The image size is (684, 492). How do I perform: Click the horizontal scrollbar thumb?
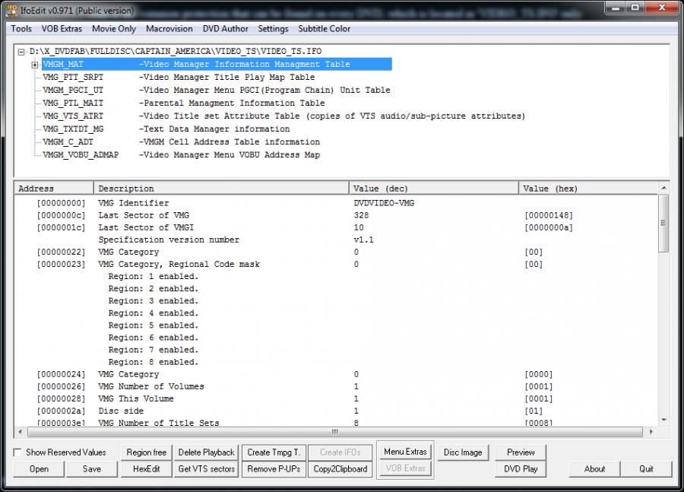[x=335, y=432]
